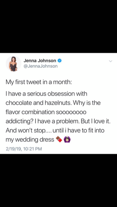Open the @JennaJohnson handle link
Image resolution: width=117 pixels, height=207 pixels.
click(41, 66)
